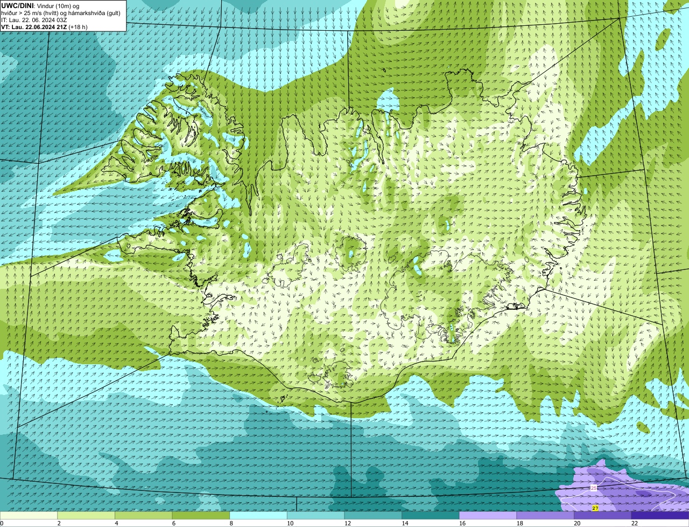689x527 pixels.
Task: Click the 4–6 m/s green legend swatch
Action: tap(144, 516)
